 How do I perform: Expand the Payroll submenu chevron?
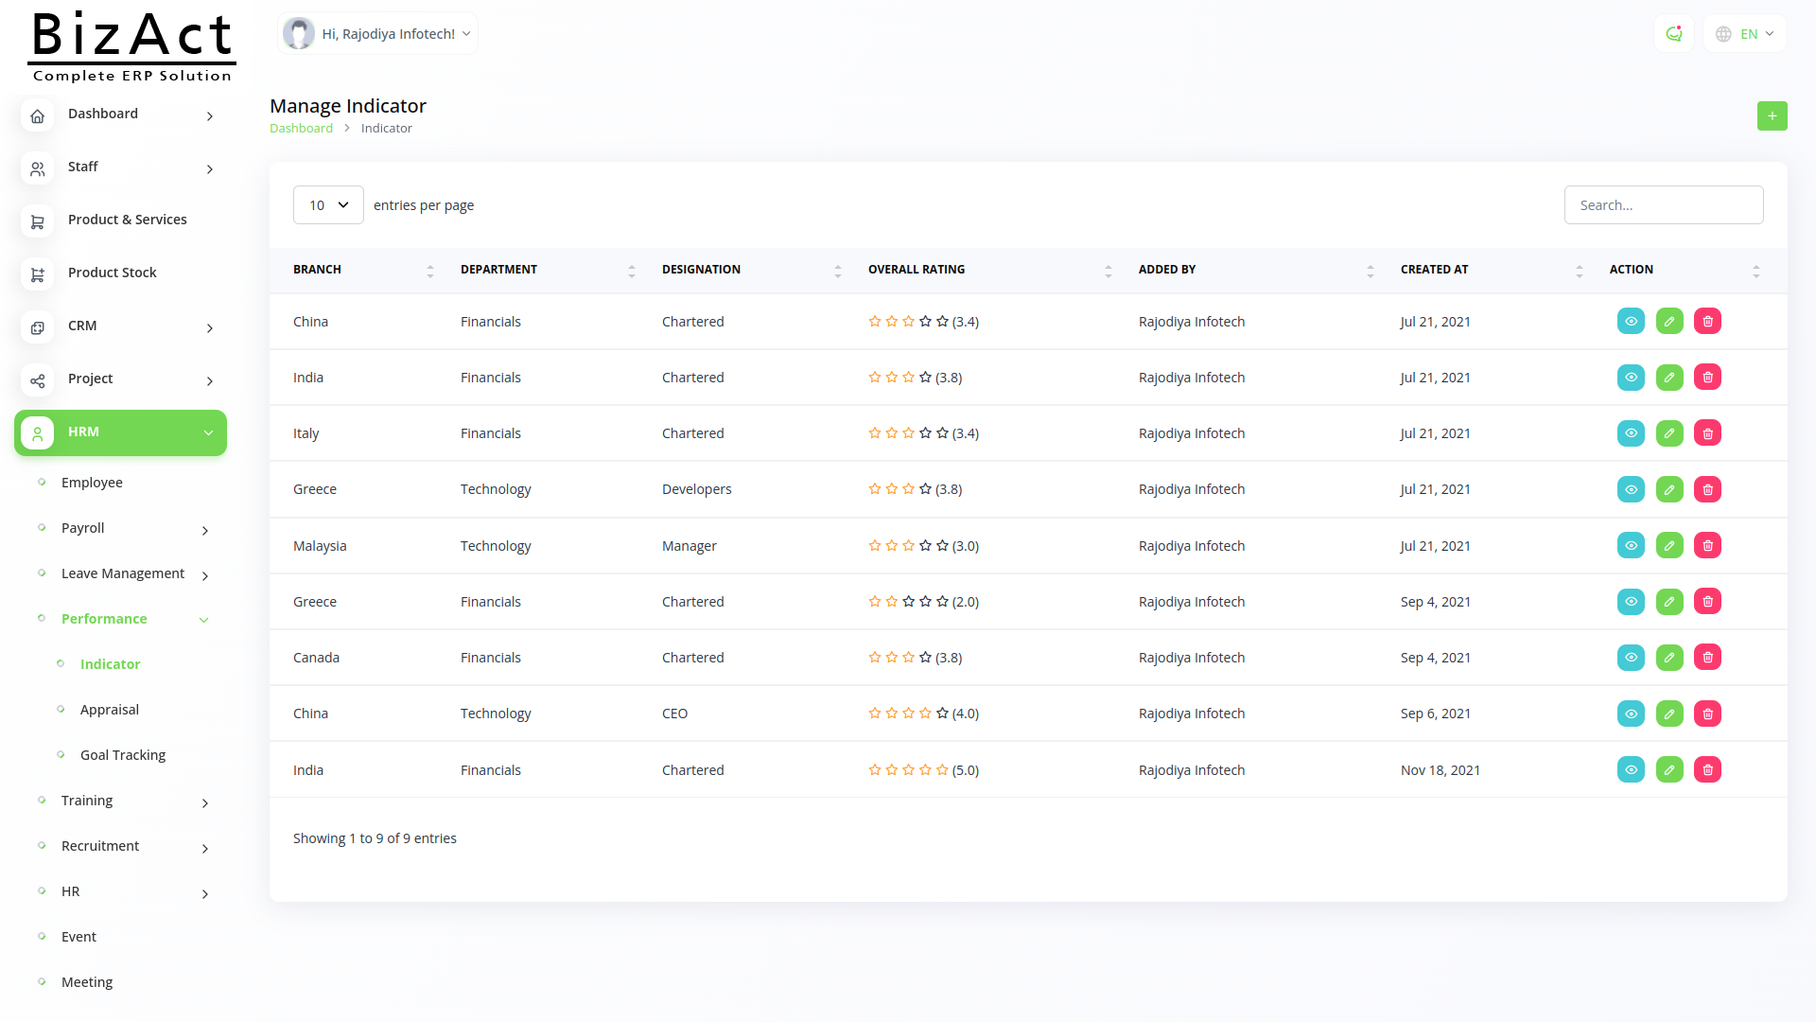click(205, 531)
